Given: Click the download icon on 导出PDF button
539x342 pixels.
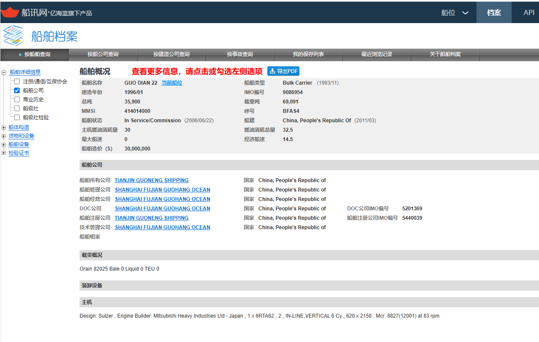Looking at the screenshot, I should click(272, 71).
